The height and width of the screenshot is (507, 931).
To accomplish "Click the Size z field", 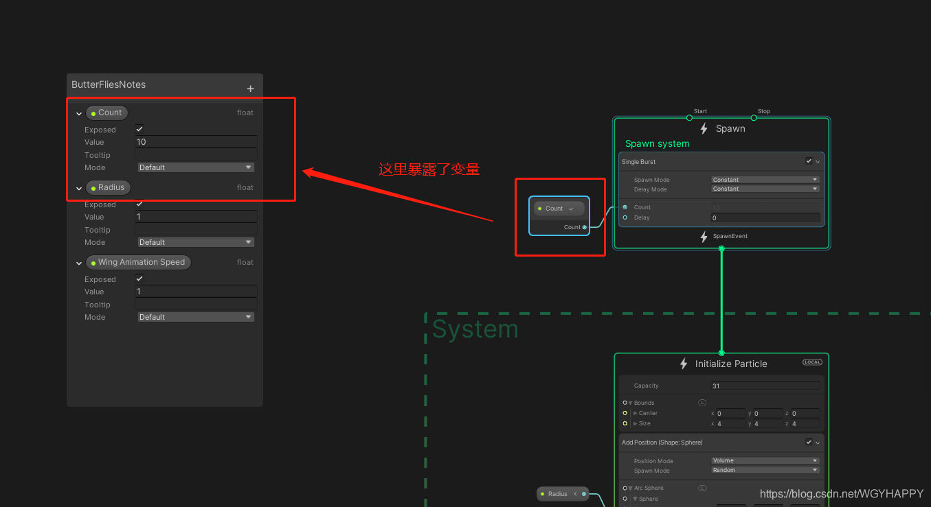I will pyautogui.click(x=805, y=424).
